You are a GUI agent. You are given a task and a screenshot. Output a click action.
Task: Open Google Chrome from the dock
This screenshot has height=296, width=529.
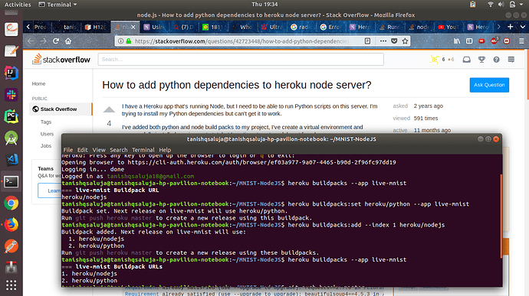pyautogui.click(x=11, y=203)
